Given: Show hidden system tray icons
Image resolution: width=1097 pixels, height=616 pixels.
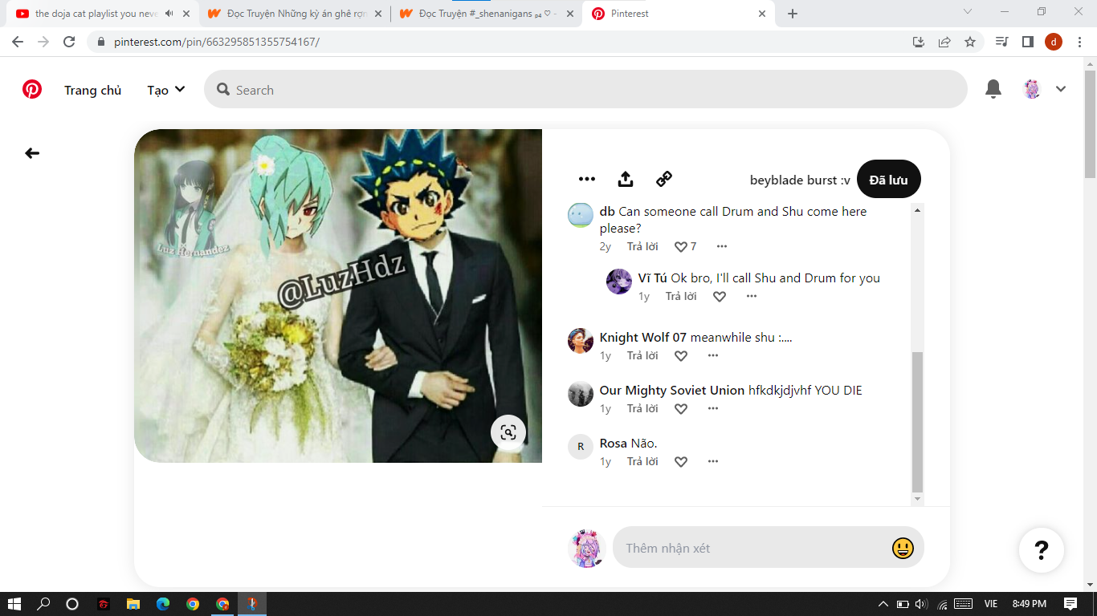Looking at the screenshot, I should tap(883, 604).
